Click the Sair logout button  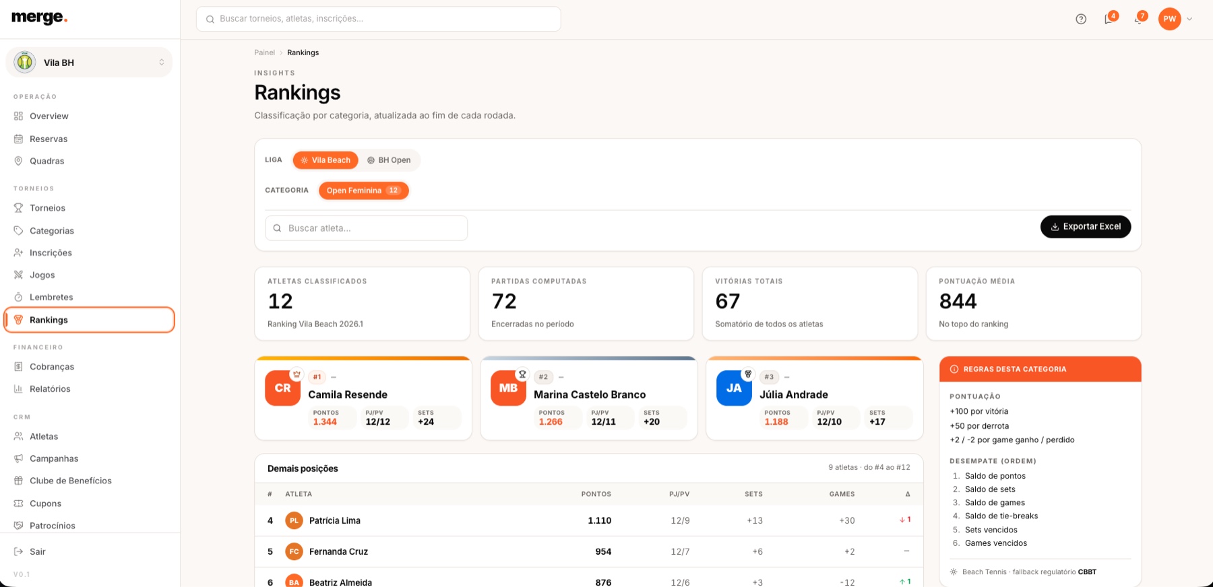click(x=30, y=551)
